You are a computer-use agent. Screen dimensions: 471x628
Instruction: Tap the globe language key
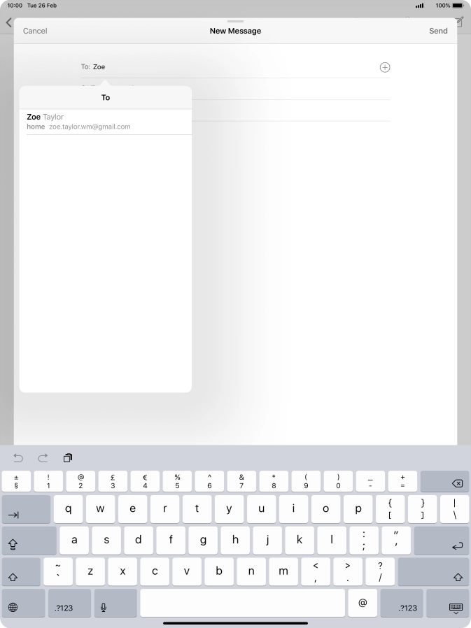click(13, 607)
